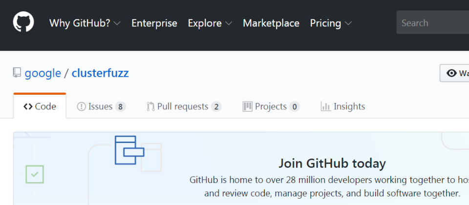Click the Projects board icon

247,106
